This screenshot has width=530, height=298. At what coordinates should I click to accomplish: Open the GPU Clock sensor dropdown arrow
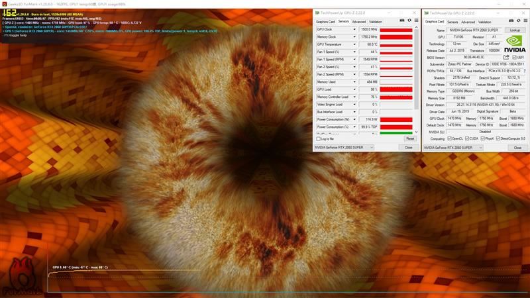click(x=354, y=29)
